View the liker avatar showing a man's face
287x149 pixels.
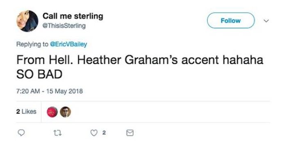click(x=66, y=112)
